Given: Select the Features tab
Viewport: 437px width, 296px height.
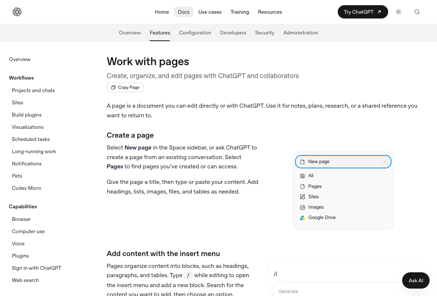Looking at the screenshot, I should 160,33.
